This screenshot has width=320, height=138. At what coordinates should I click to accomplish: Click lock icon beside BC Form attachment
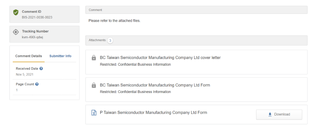[x=94, y=85]
